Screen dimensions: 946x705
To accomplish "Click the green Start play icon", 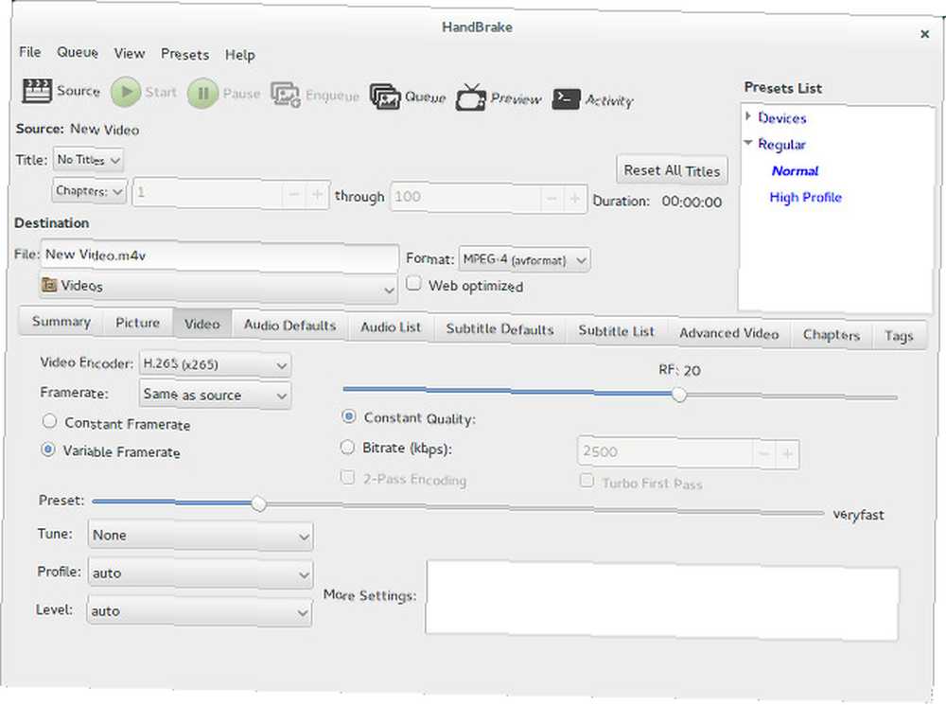I will point(126,92).
